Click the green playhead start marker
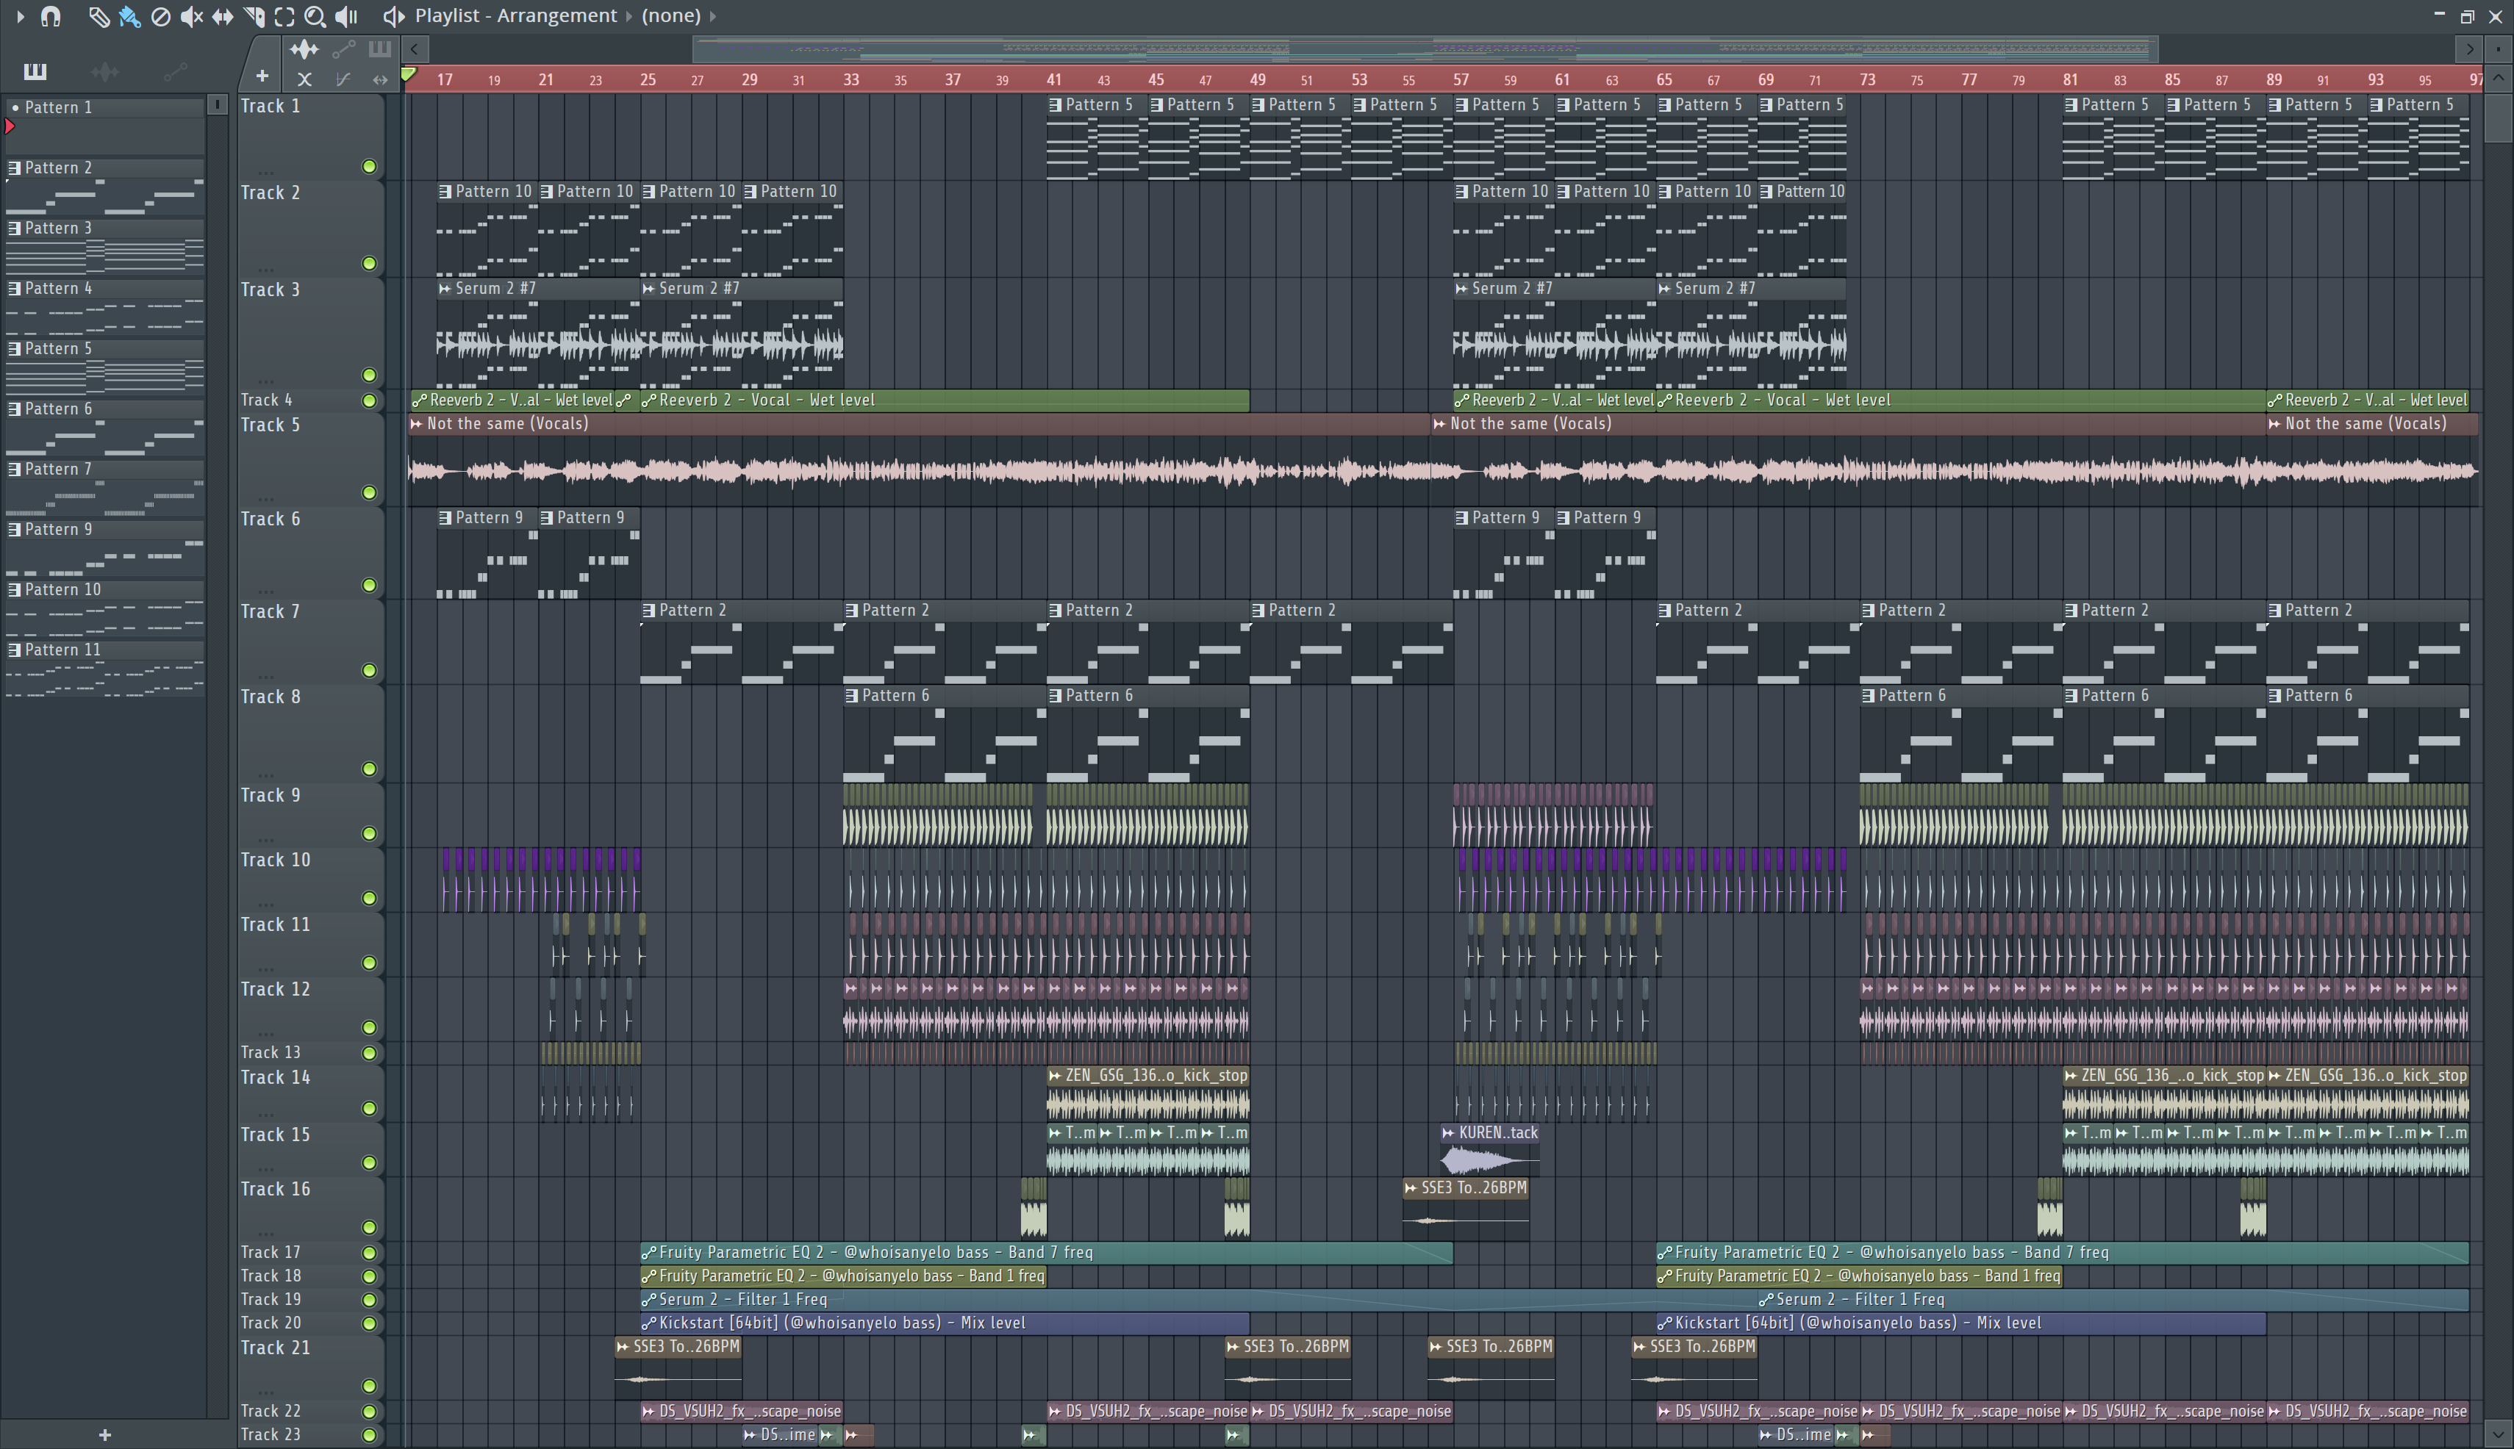This screenshot has height=1449, width=2514. point(408,75)
